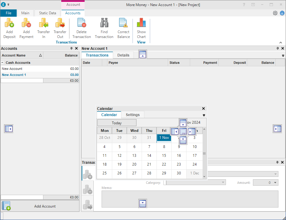This screenshot has width=286, height=220.
Task: Toggle pin on New Account 1 panel
Action: (278, 49)
